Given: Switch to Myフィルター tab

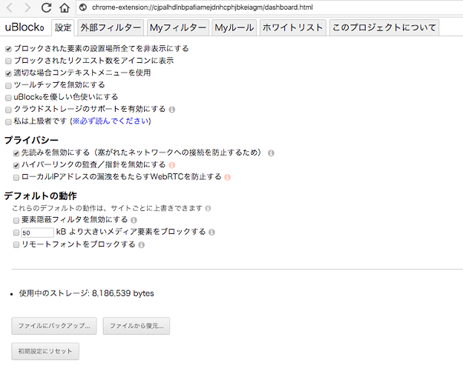Looking at the screenshot, I should (x=178, y=27).
